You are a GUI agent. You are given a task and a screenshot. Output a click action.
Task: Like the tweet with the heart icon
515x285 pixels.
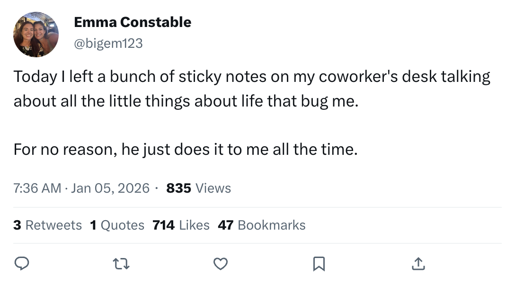tap(220, 264)
